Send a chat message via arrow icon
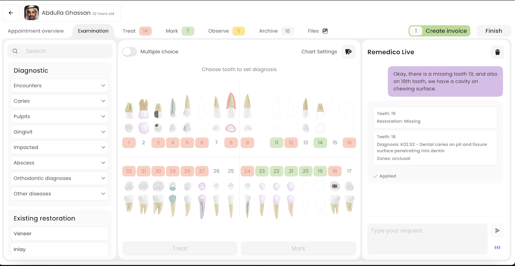Image resolution: width=515 pixels, height=266 pixels. tap(497, 230)
